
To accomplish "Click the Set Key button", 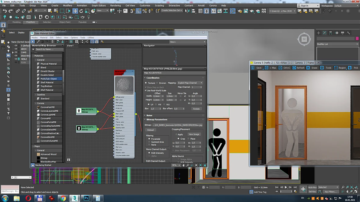I will 312,192.
